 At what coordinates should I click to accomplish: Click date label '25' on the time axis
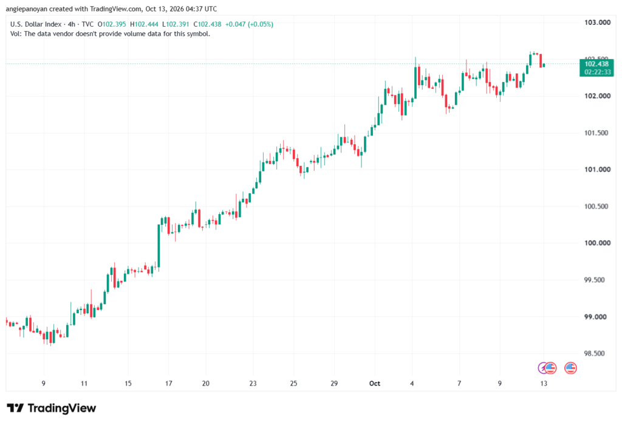click(x=293, y=383)
